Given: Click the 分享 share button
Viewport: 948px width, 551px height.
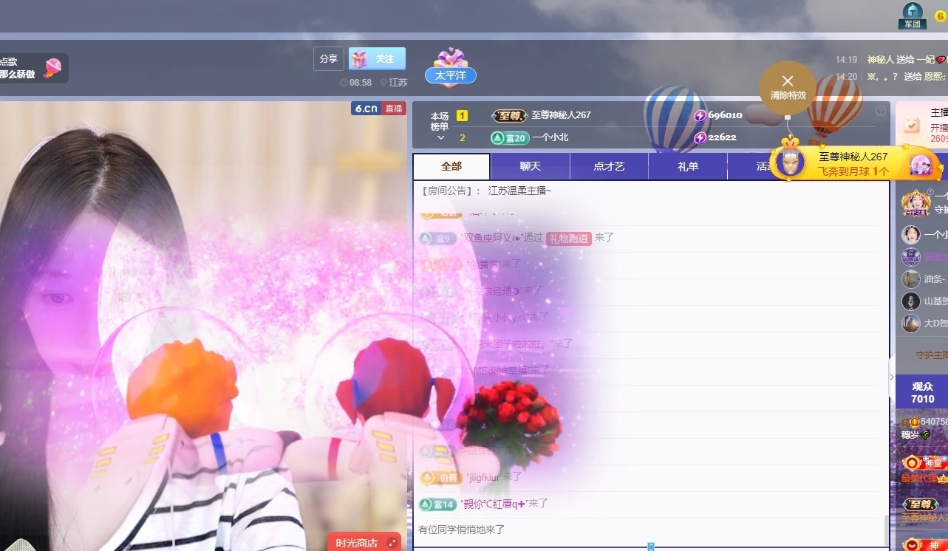Looking at the screenshot, I should click(329, 59).
